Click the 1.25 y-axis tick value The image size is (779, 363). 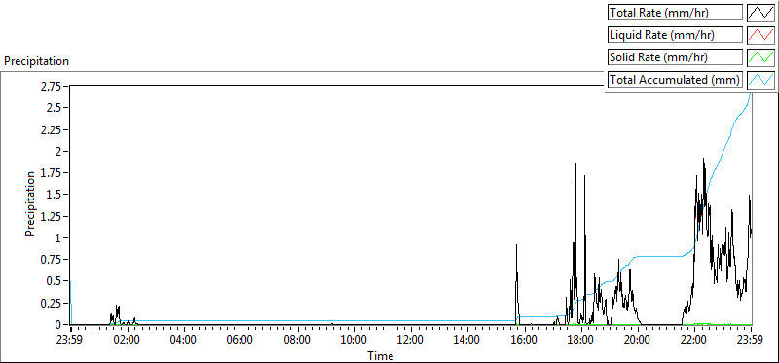coord(51,216)
